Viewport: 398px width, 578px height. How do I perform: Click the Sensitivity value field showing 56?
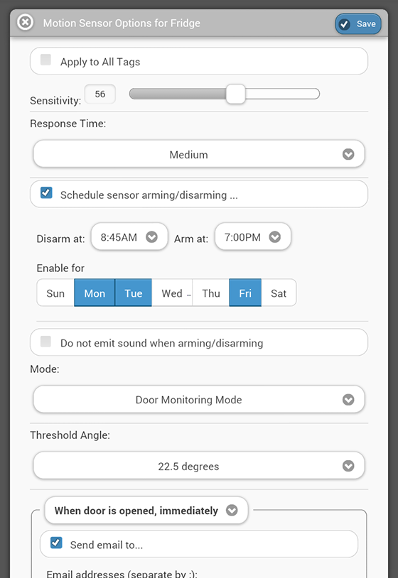[x=100, y=94]
